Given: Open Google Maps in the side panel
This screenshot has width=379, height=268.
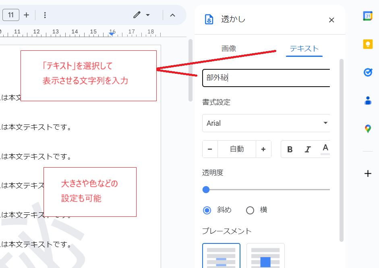Looking at the screenshot, I should point(368,129).
